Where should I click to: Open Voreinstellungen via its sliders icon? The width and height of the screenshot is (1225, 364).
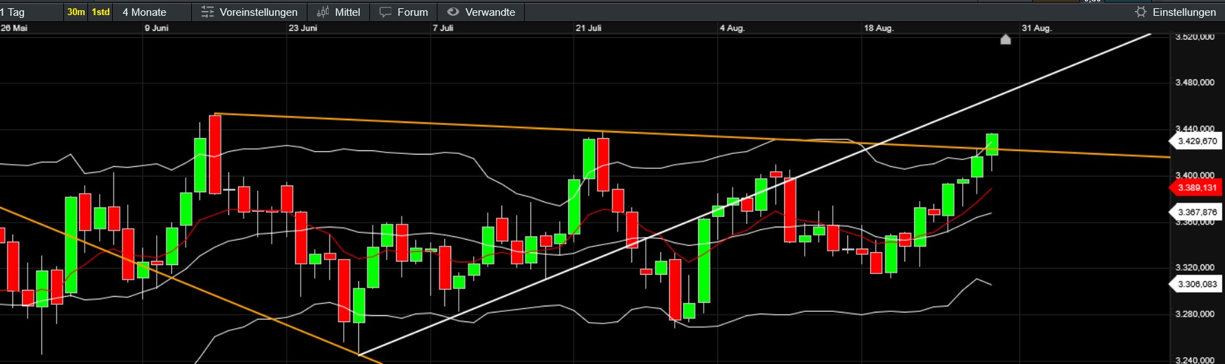coord(207,12)
